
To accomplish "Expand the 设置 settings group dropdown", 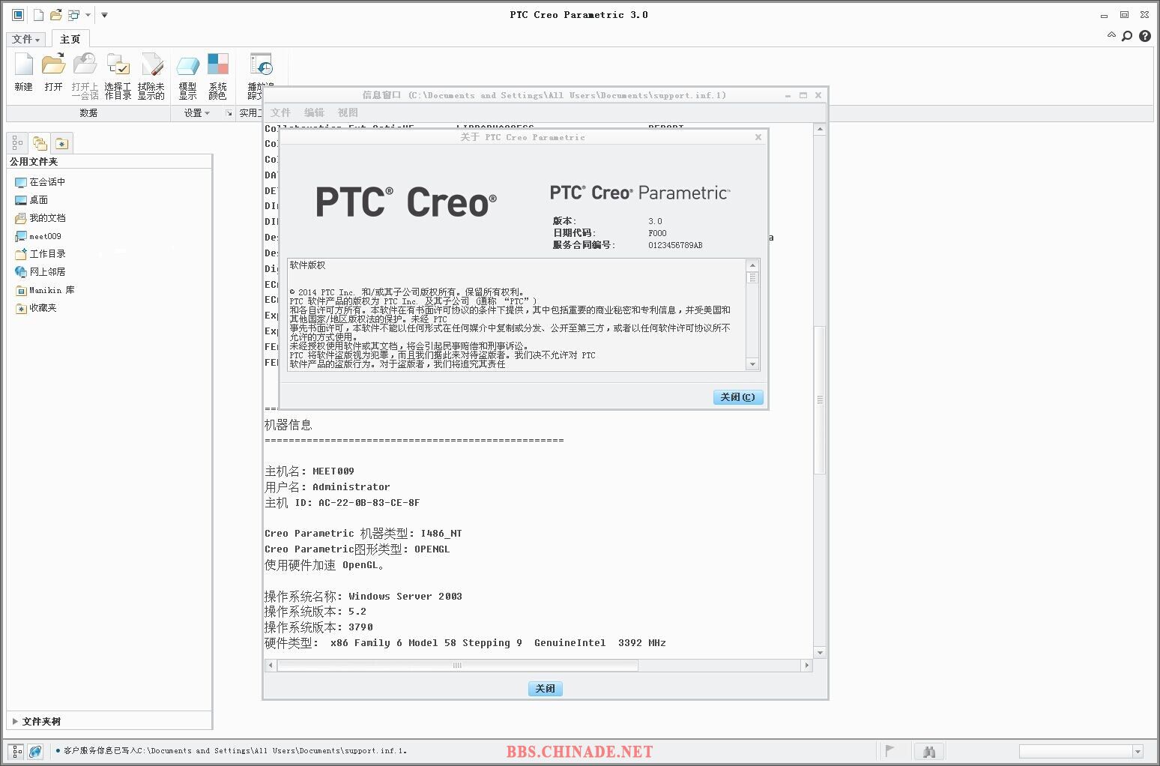I will [197, 113].
